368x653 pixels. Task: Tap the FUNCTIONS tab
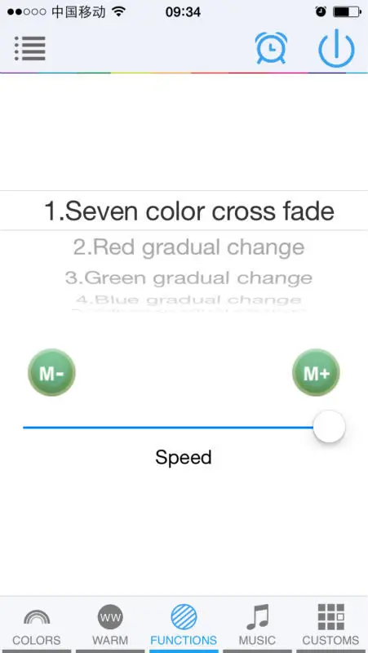click(x=184, y=624)
